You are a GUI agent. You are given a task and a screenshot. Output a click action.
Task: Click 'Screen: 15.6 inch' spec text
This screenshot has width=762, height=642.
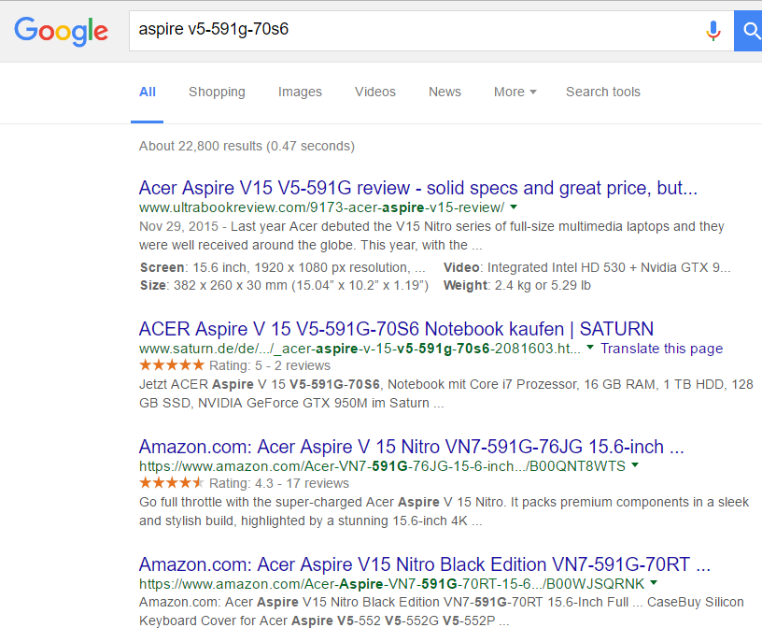pyautogui.click(x=283, y=267)
